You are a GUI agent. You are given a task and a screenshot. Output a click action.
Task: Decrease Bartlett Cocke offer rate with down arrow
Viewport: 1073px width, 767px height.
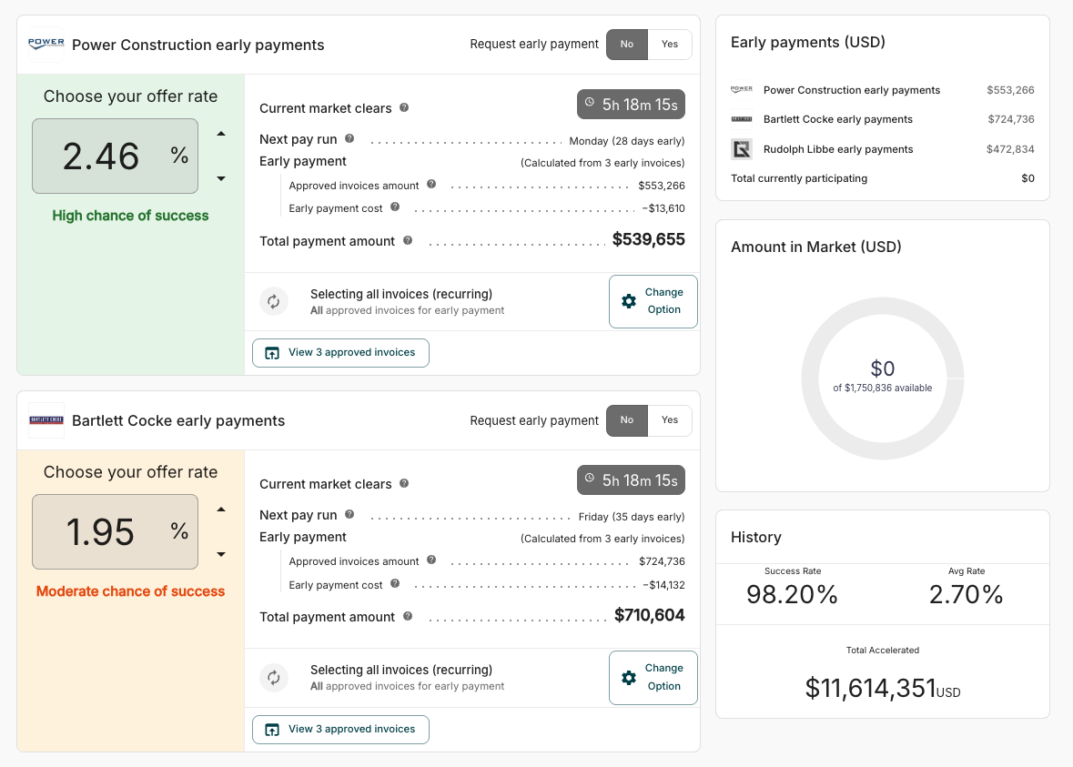click(x=221, y=554)
